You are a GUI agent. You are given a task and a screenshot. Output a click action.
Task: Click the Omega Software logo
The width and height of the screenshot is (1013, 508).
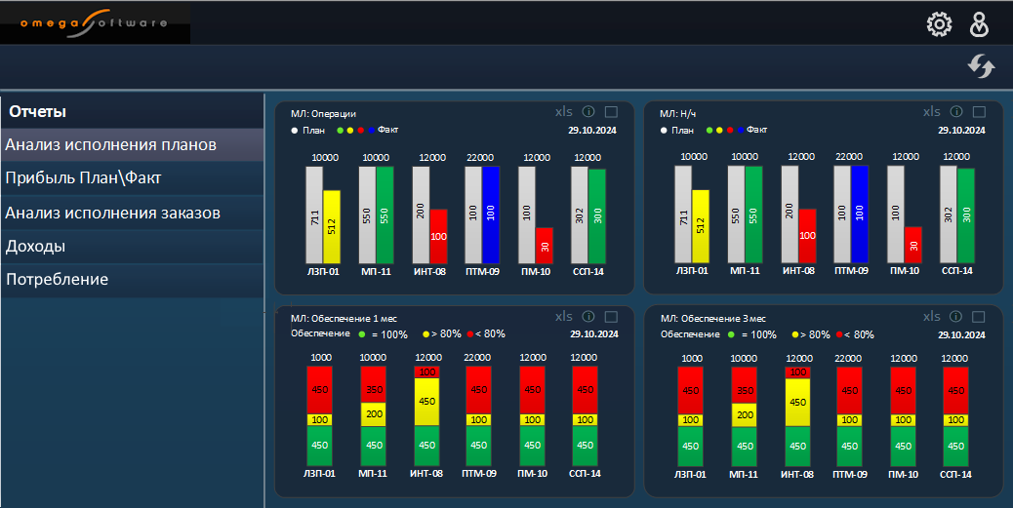pos(95,22)
